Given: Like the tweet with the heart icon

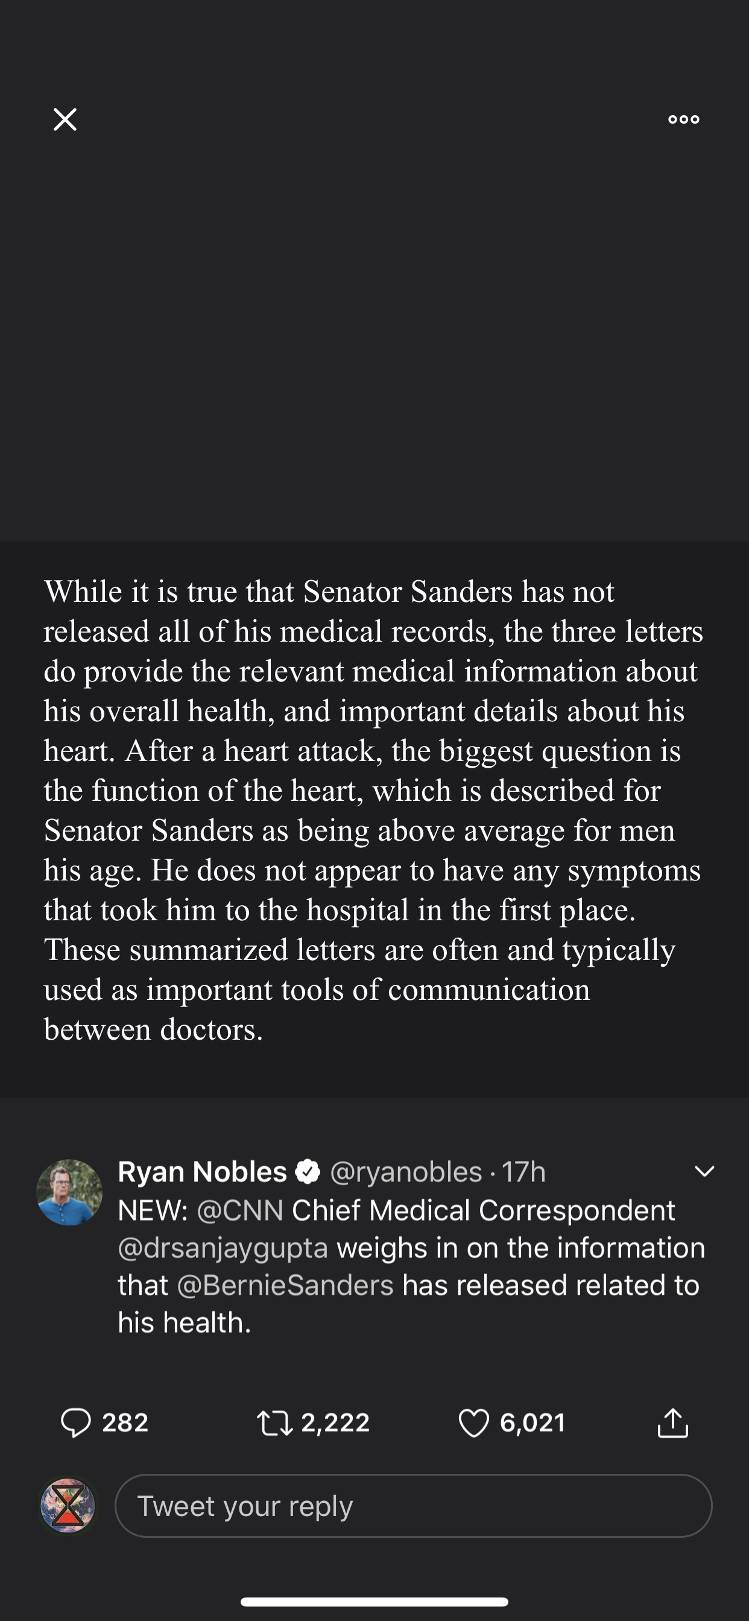Looking at the screenshot, I should click(473, 1423).
